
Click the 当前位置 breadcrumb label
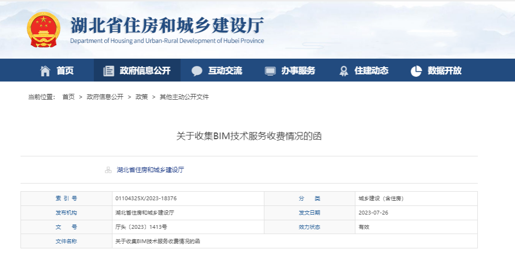click(42, 97)
